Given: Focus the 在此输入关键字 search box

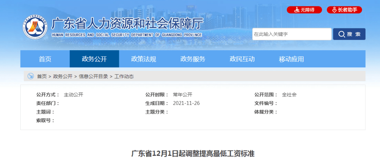Looking at the screenshot, I should point(292,34).
